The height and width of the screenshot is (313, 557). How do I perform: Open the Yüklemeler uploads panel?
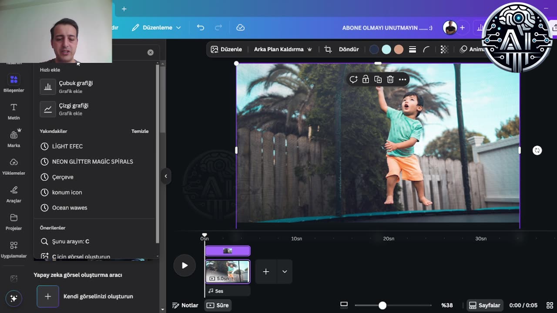(x=13, y=166)
